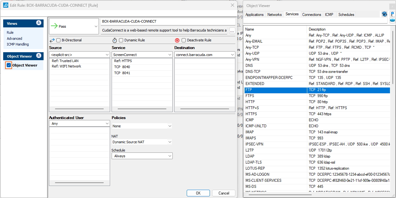Click the Service list horizontal scrollbar
396x198 pixels.
click(142, 109)
